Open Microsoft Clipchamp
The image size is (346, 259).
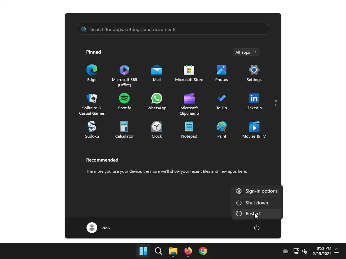click(x=189, y=104)
